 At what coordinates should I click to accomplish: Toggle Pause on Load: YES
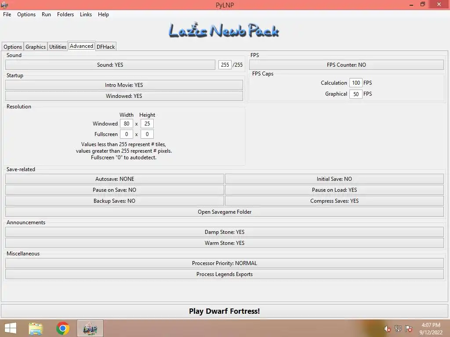[334, 190]
